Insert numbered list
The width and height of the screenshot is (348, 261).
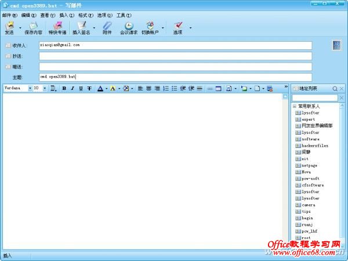click(166, 88)
